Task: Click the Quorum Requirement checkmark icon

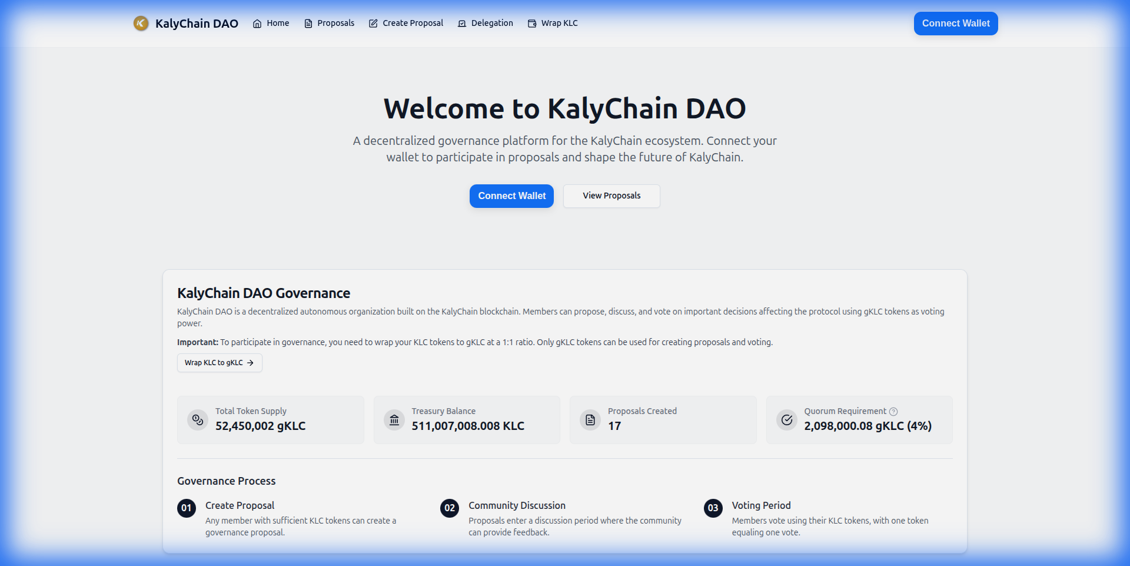Action: 787,420
